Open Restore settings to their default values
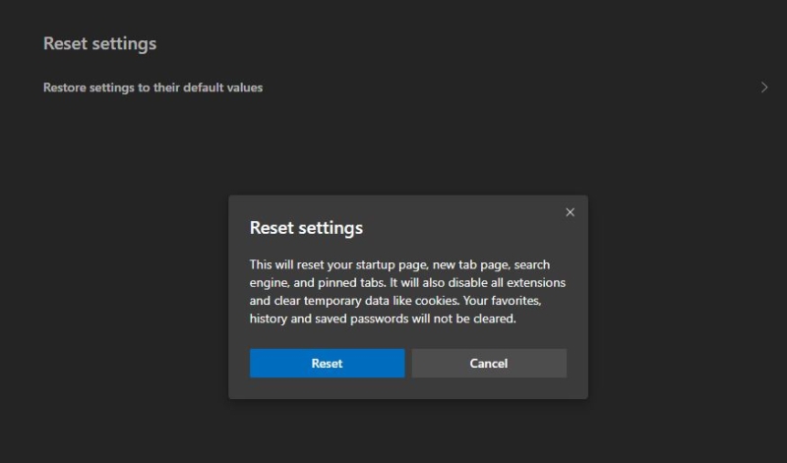The width and height of the screenshot is (787, 463). coord(405,87)
